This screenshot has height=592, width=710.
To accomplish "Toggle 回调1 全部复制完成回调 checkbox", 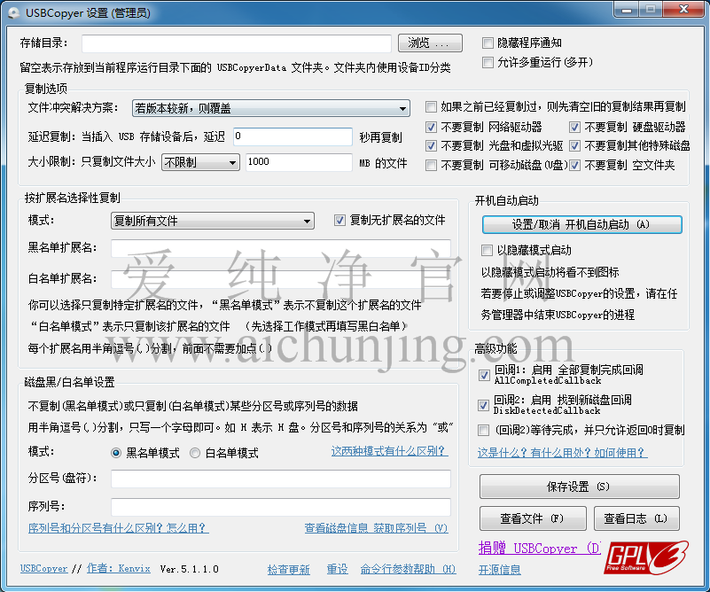I will pyautogui.click(x=484, y=375).
